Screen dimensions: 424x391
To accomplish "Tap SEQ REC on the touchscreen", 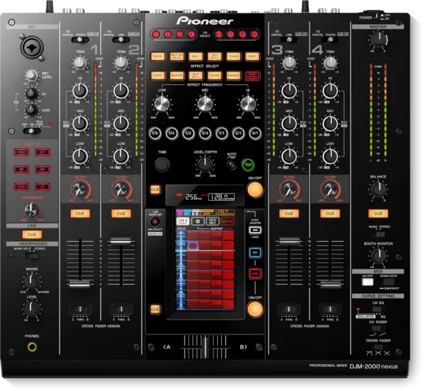I will click(x=213, y=221).
